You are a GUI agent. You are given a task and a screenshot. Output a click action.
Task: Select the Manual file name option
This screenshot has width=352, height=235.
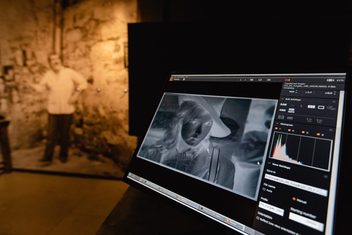tap(294, 199)
